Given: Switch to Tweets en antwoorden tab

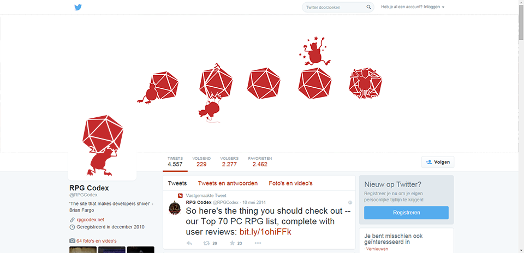Looking at the screenshot, I should click(228, 183).
